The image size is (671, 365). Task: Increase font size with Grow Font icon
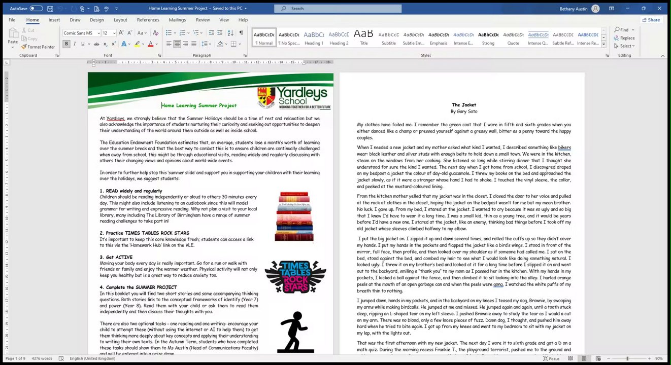pos(122,33)
